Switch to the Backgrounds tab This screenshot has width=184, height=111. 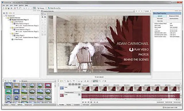(x=28, y=105)
